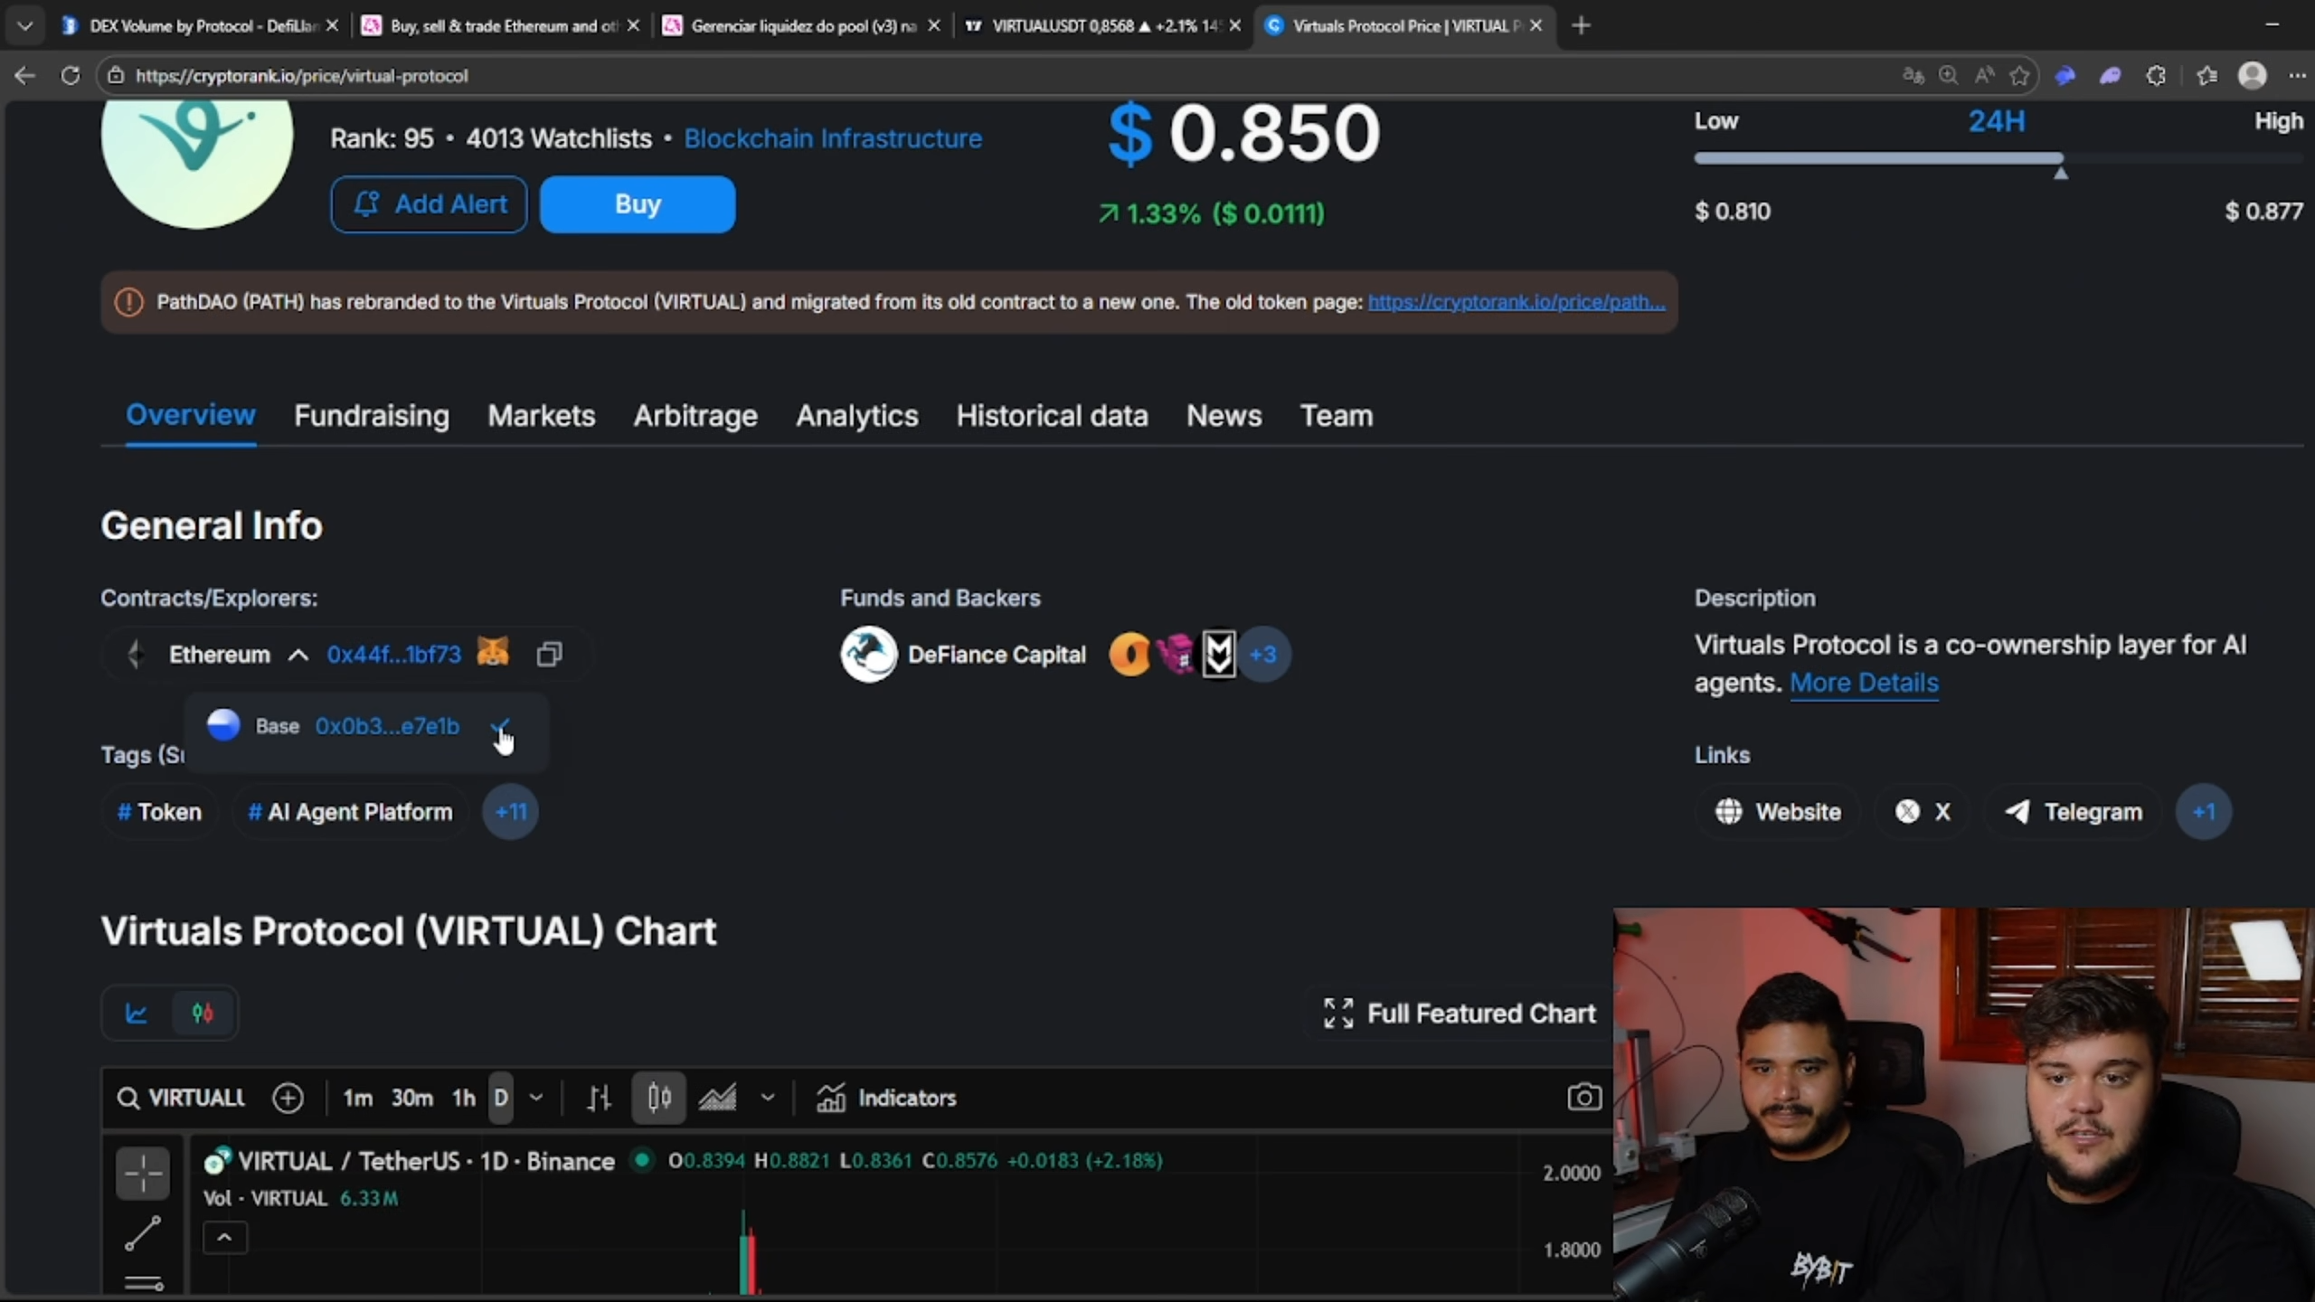Image resolution: width=2315 pixels, height=1302 pixels.
Task: Add page to favorites star icon
Action: point(2019,76)
